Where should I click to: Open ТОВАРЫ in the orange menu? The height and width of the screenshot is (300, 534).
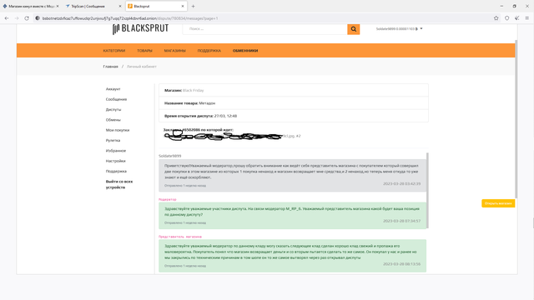[x=144, y=51]
